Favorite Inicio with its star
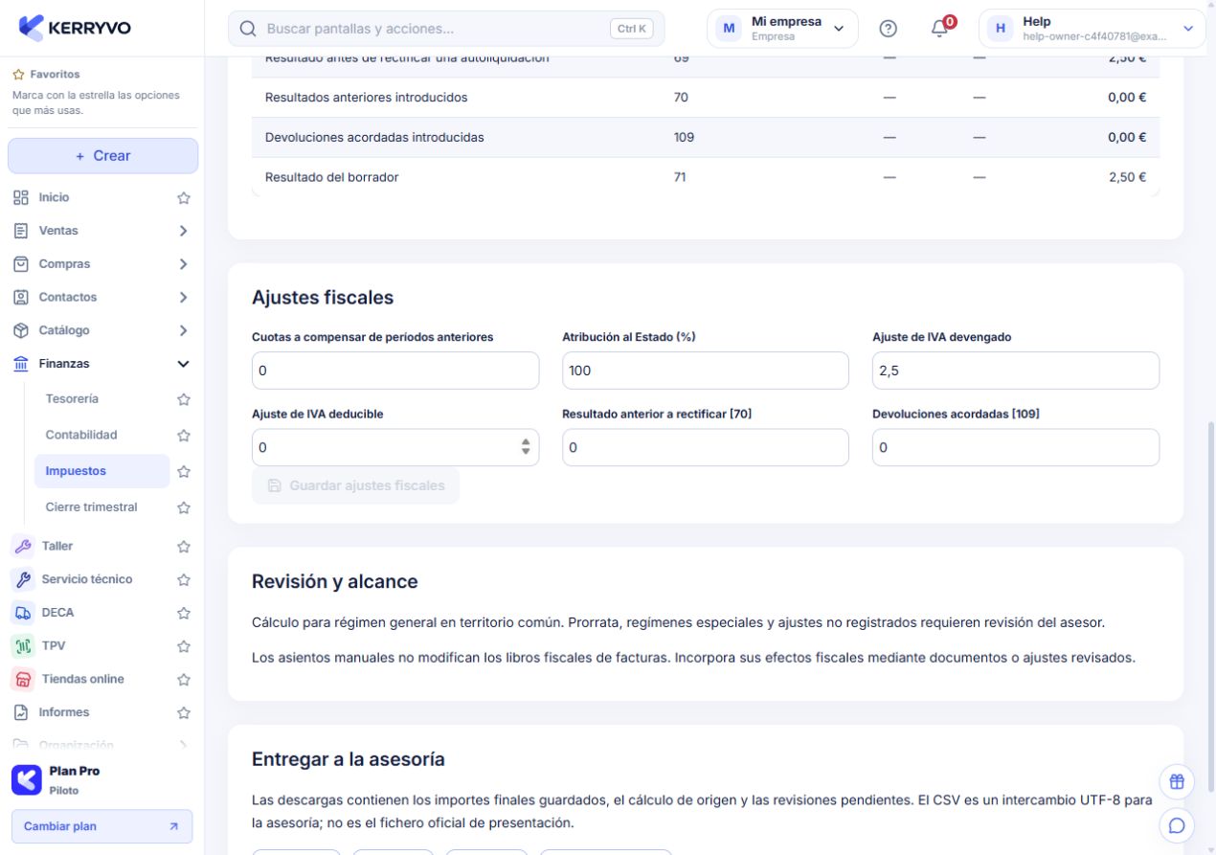 click(x=184, y=198)
